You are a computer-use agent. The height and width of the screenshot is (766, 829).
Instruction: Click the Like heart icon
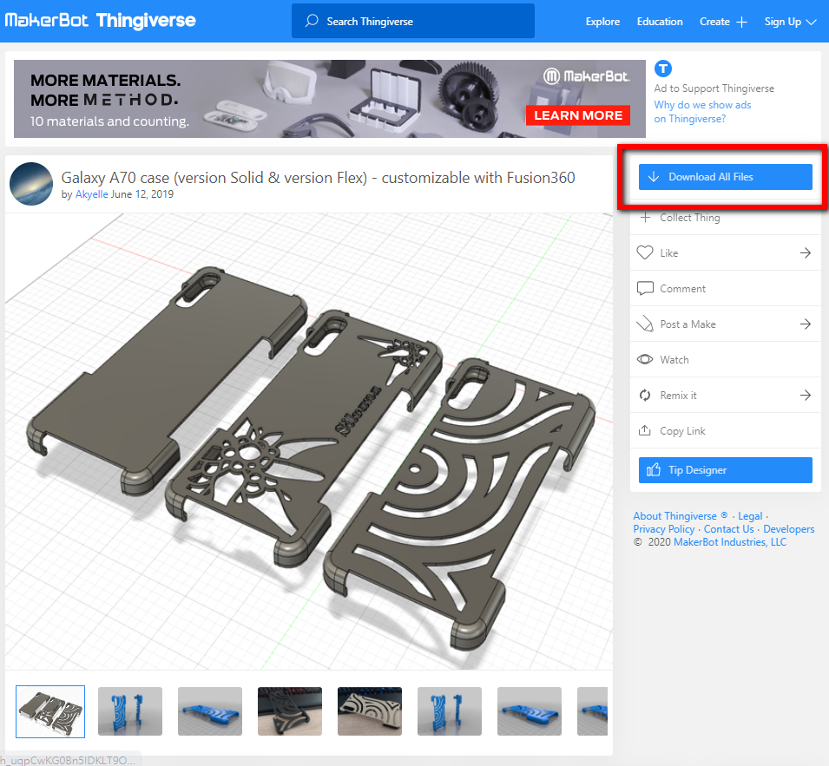point(645,252)
